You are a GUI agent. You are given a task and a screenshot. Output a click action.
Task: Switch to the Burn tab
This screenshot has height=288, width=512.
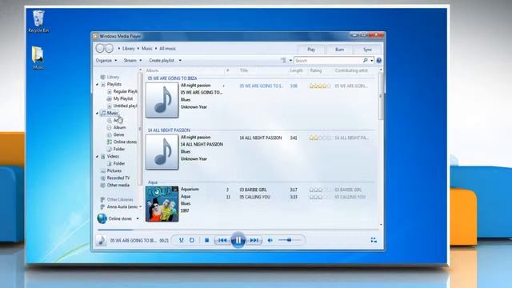pos(339,50)
